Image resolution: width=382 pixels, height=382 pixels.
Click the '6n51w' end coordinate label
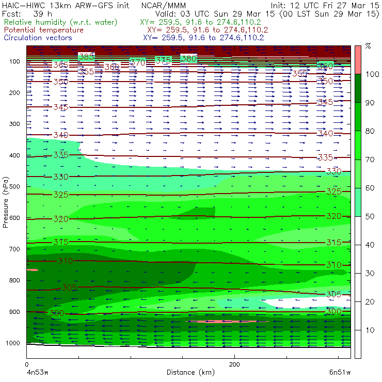point(340,373)
